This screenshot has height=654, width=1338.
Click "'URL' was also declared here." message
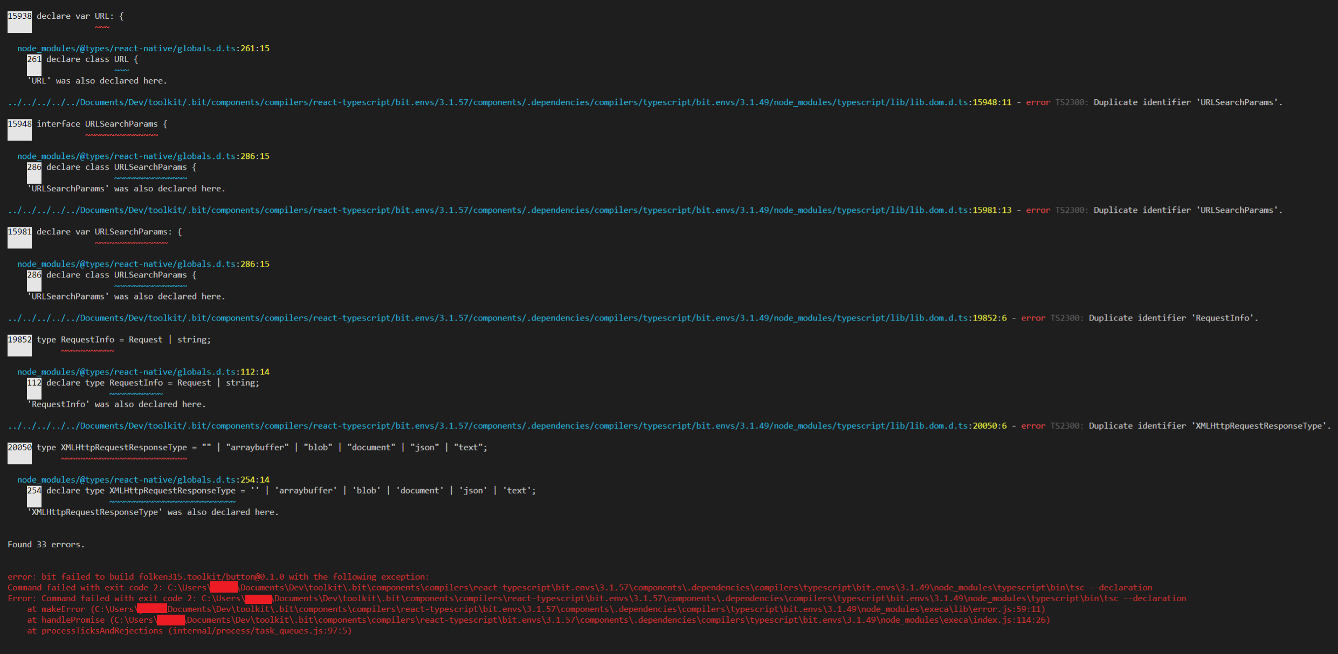pyautogui.click(x=97, y=81)
